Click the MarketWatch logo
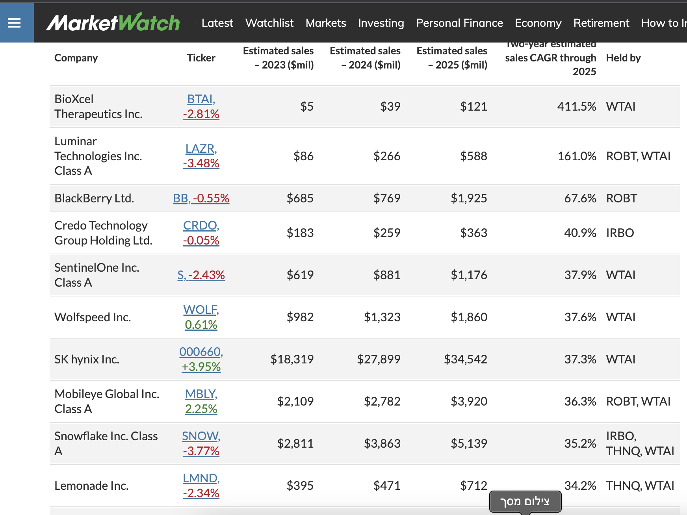This screenshot has width=687, height=515. [113, 22]
